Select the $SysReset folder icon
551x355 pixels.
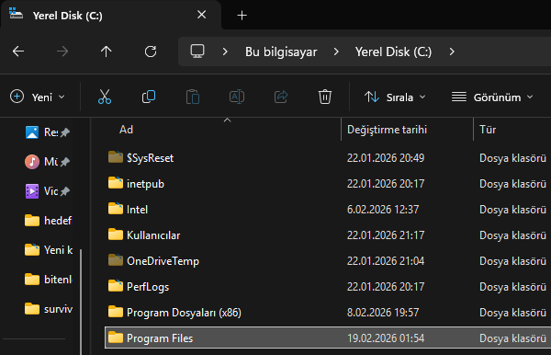pos(116,157)
